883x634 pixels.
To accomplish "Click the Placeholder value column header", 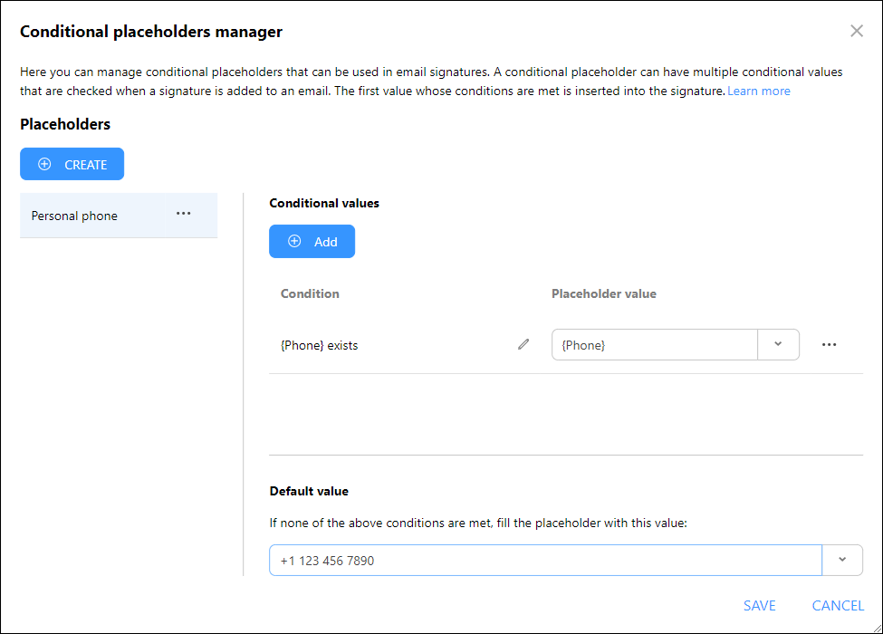I will pyautogui.click(x=604, y=293).
